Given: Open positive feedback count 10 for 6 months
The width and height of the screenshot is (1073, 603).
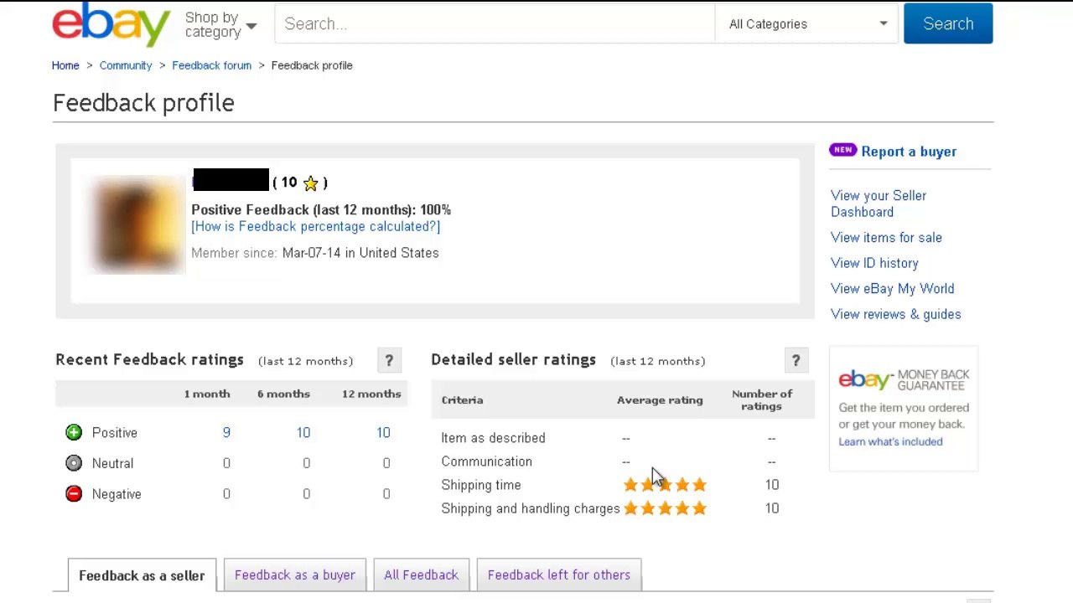Looking at the screenshot, I should [303, 433].
